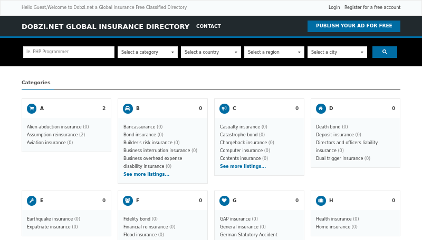422x240 pixels.
Task: Click the car icon for category B
Action: [x=128, y=109]
